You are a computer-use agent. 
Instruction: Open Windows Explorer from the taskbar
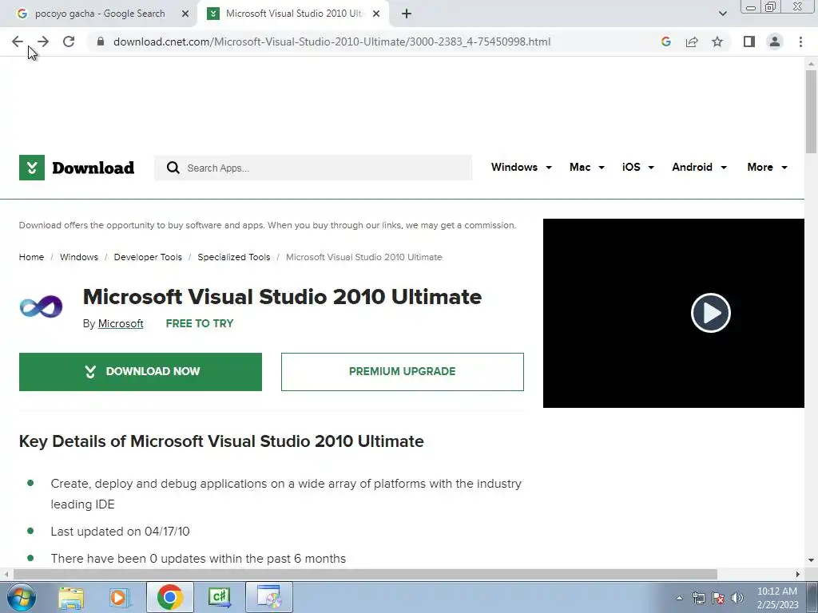(71, 598)
